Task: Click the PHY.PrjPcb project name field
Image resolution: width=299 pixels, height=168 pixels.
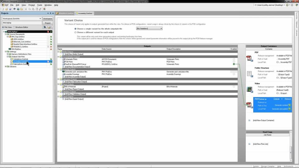Action: click(x=22, y=23)
